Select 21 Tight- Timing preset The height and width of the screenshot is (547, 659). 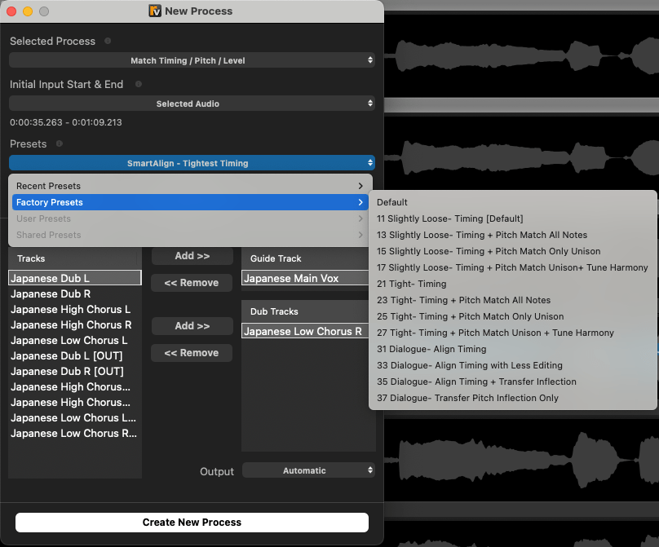(x=411, y=284)
